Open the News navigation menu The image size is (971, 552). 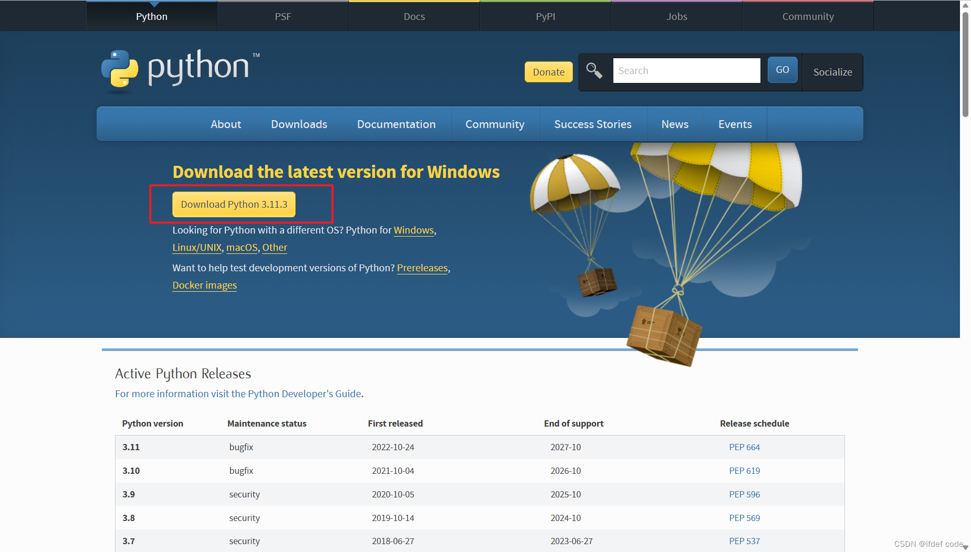click(x=675, y=124)
